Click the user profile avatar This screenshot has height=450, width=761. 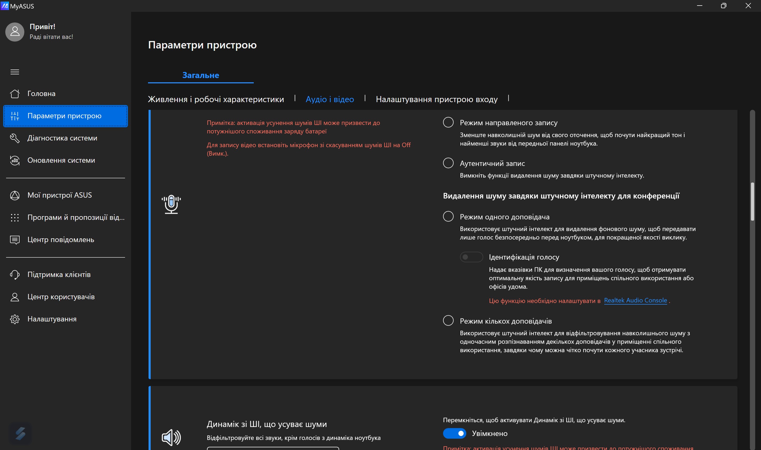[x=15, y=32]
